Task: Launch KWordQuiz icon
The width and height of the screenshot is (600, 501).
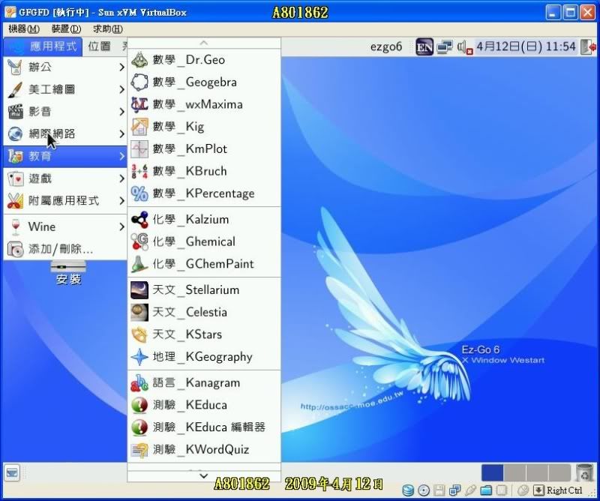Action: 139,450
